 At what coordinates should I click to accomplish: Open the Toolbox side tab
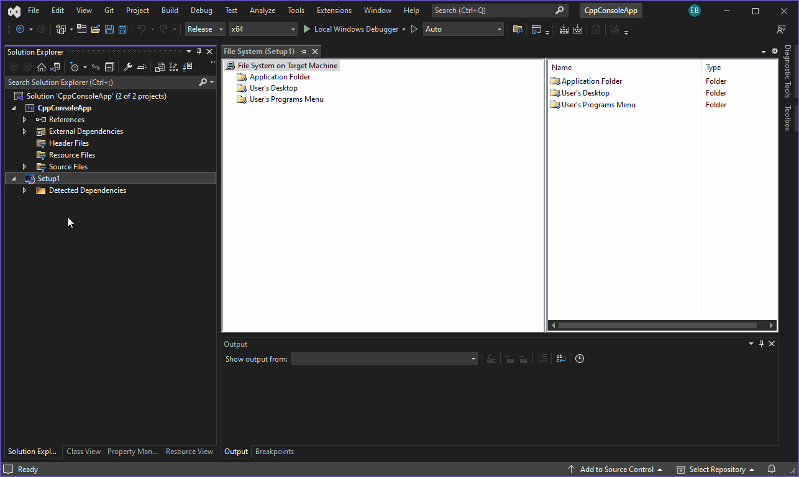tap(788, 118)
